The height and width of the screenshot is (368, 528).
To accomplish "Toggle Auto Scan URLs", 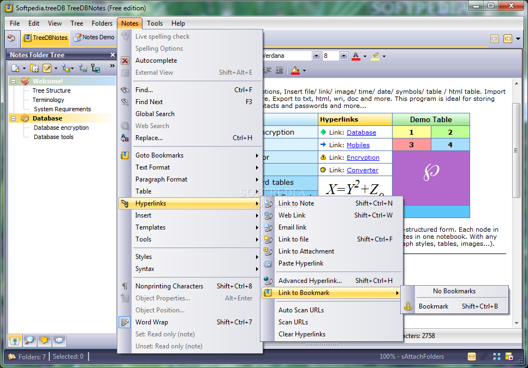I will coord(332,310).
